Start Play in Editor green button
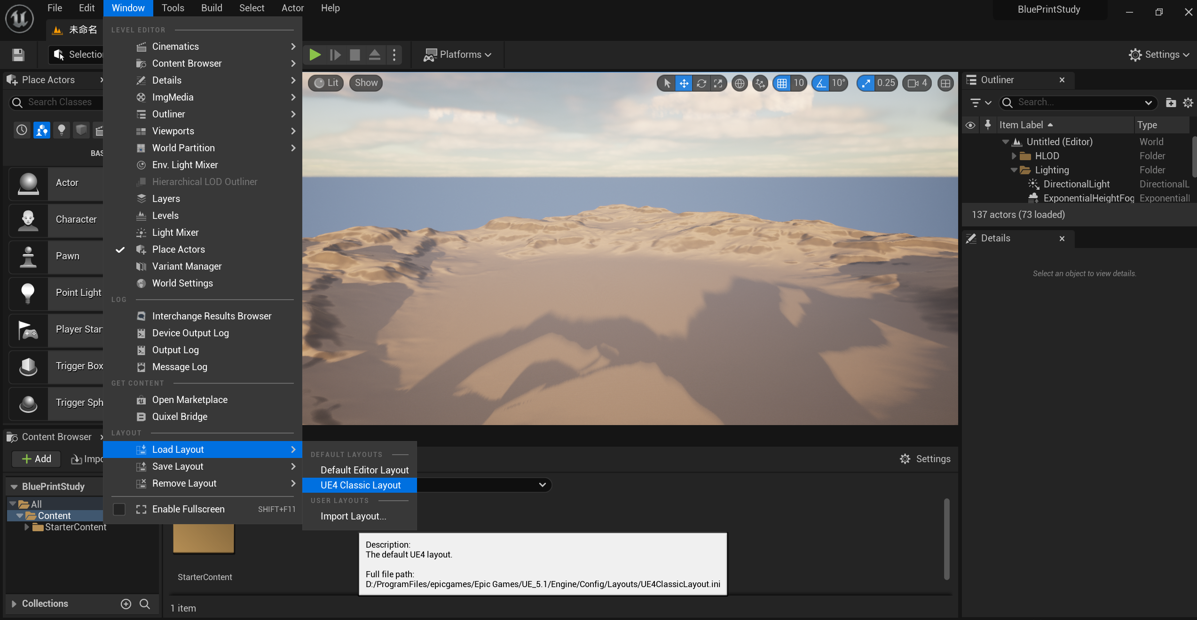Image resolution: width=1197 pixels, height=620 pixels. point(315,55)
